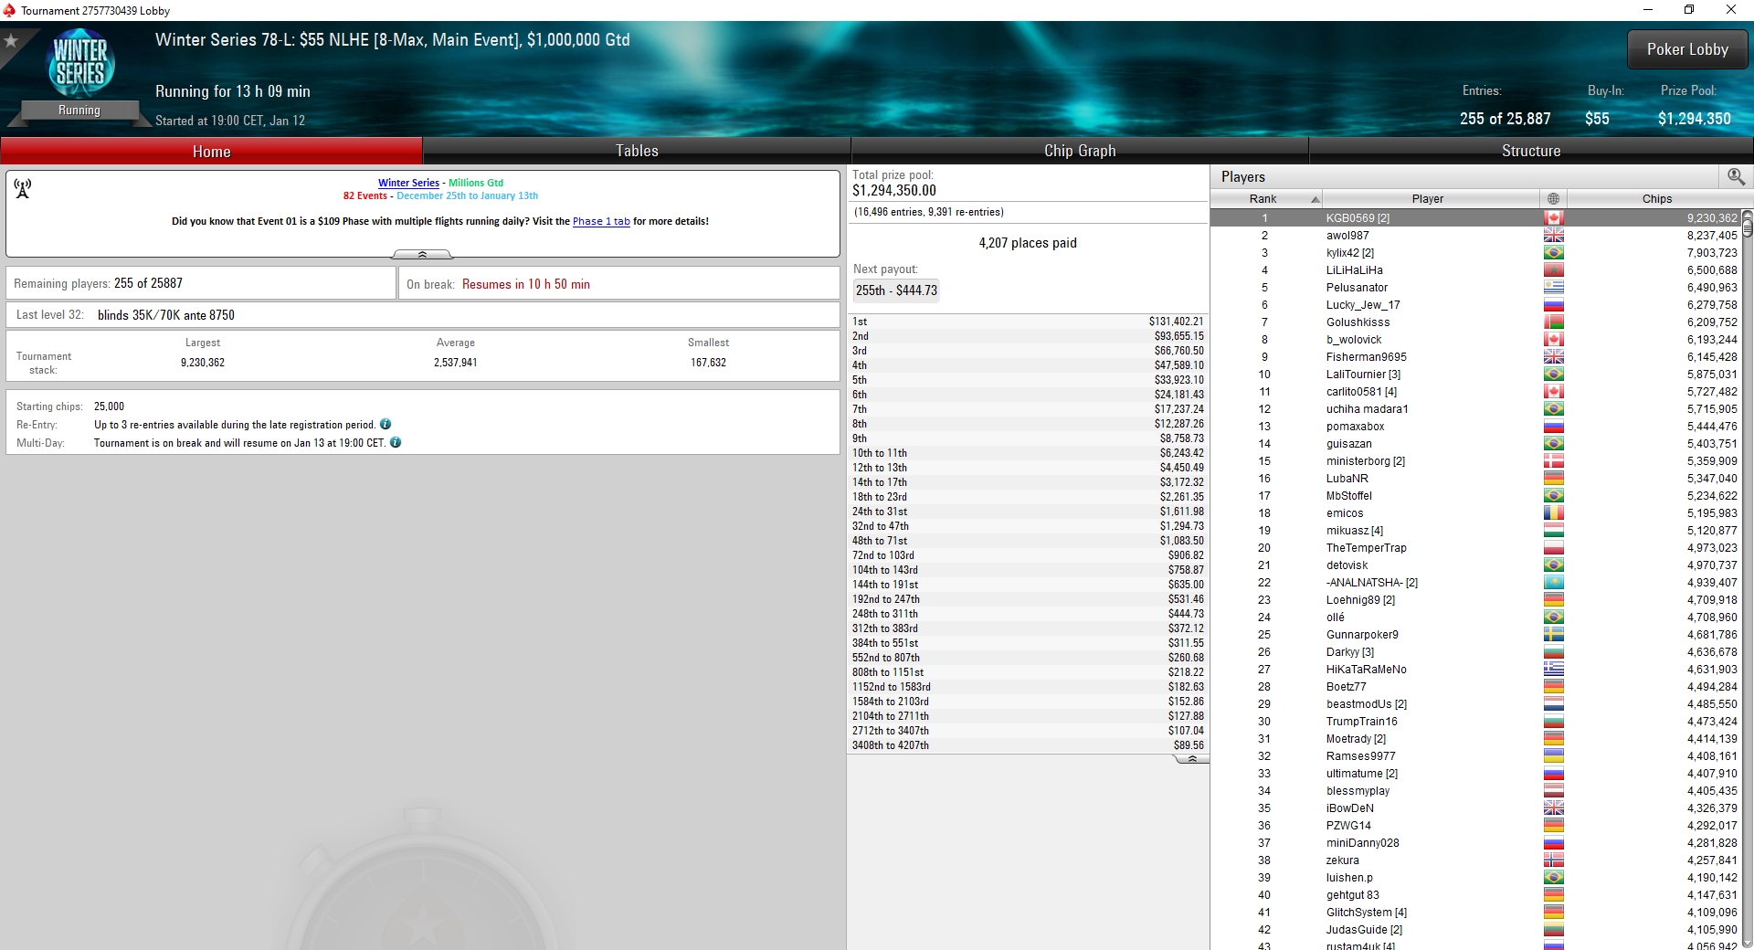Click Greece flag beside HiKaTaRaMeNo
Image resolution: width=1754 pixels, height=950 pixels.
pos(1553,670)
